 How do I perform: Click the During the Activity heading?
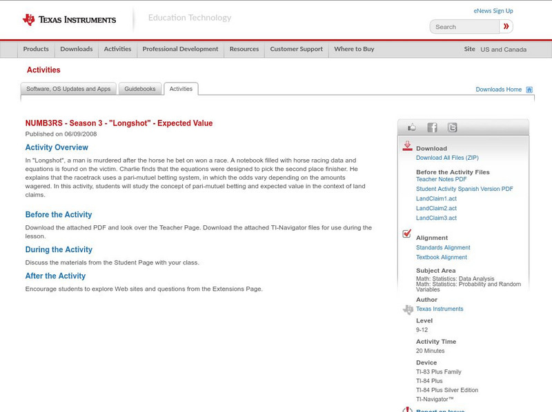click(x=59, y=249)
